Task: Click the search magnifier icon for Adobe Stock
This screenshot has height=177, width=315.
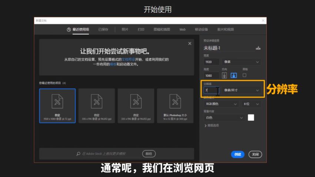Action: 78,154
